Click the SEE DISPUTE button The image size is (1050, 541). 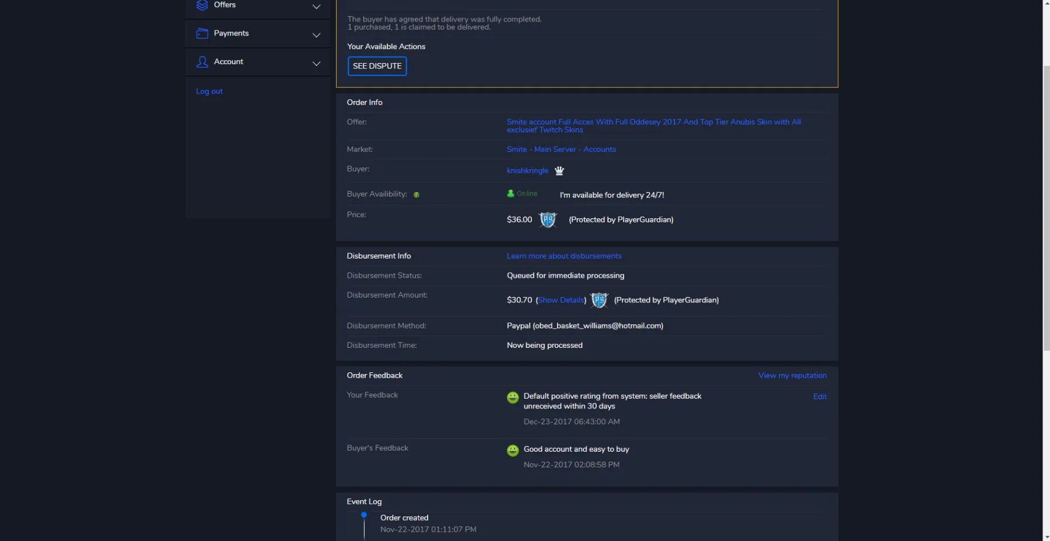377,66
